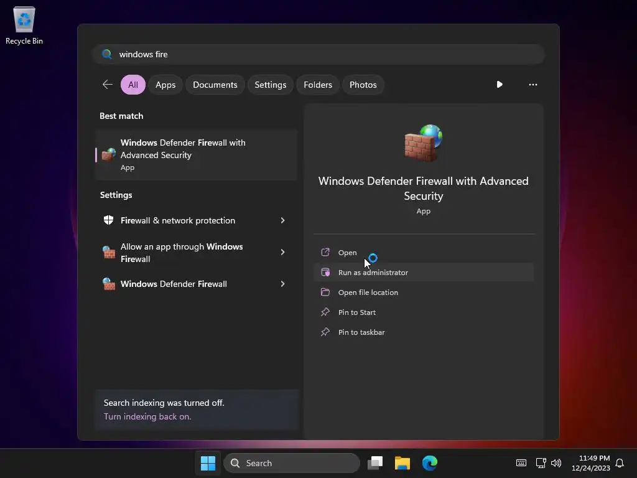637x478 pixels.
Task: Expand Firewall & network protection chevron
Action: tap(283, 220)
